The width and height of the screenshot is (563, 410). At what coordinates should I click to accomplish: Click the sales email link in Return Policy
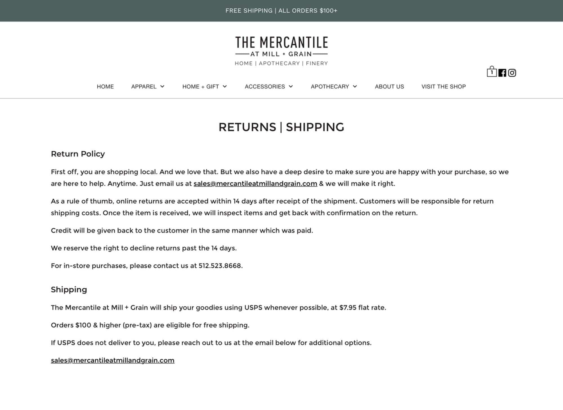(255, 184)
